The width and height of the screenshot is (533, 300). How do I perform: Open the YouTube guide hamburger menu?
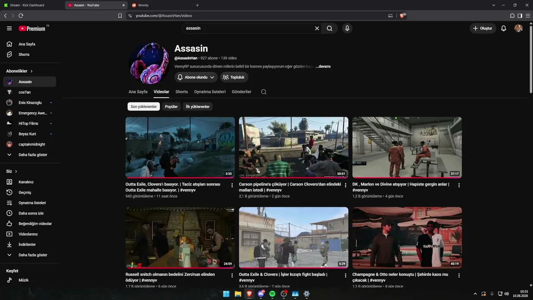9,28
